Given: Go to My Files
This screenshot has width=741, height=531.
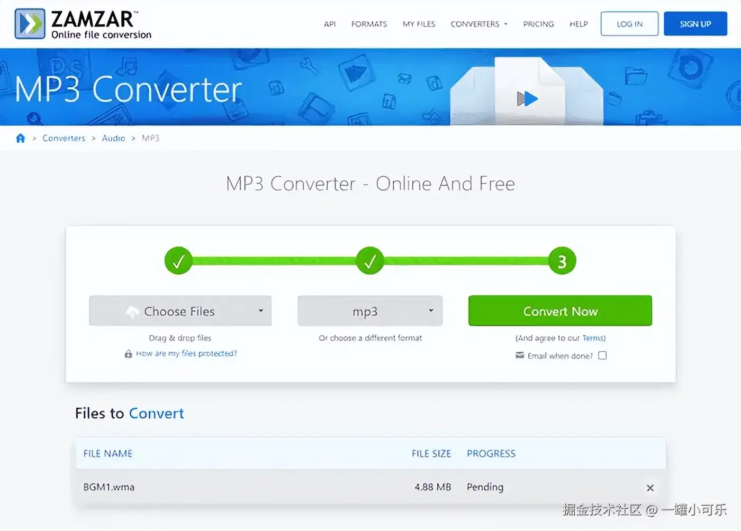Looking at the screenshot, I should pos(419,24).
